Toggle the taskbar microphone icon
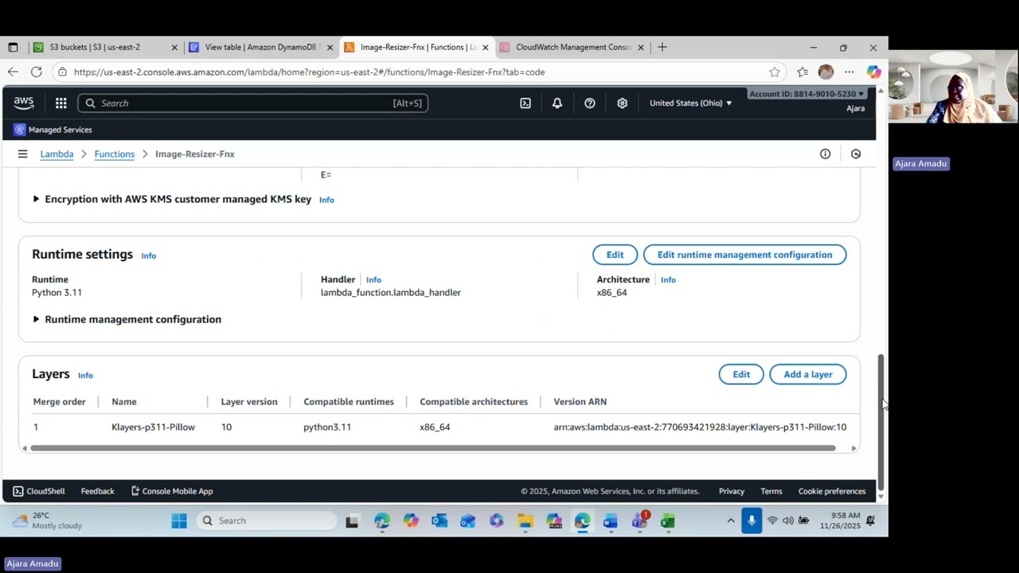Image resolution: width=1019 pixels, height=573 pixels. click(751, 520)
